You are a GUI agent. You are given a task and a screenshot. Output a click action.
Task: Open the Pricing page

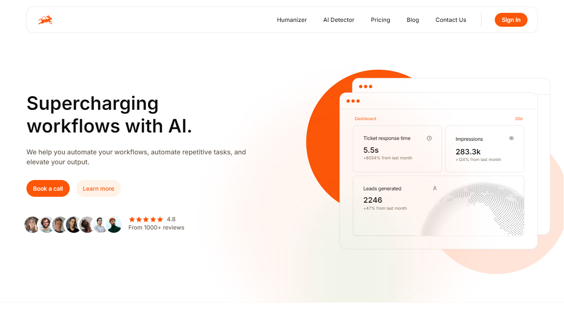point(380,19)
